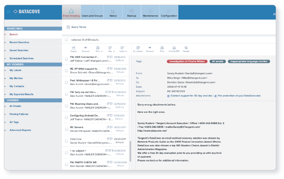Click the Investigation of Charlie Wilson tag
Viewport: 284px width, 179px height.
click(187, 61)
